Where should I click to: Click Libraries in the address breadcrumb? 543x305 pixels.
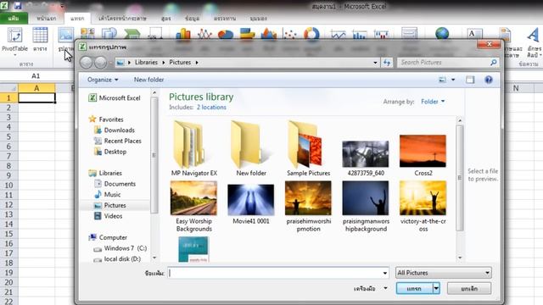146,63
